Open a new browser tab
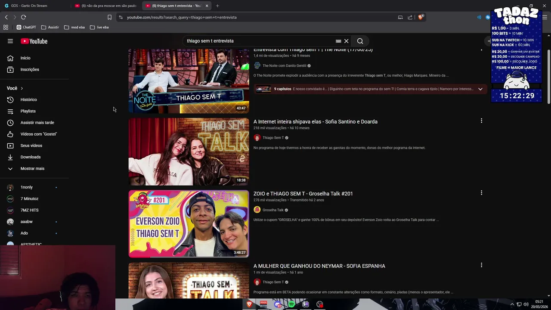 pos(217,6)
